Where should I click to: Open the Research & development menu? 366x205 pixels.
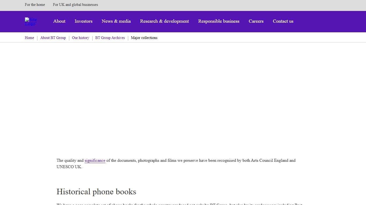pyautogui.click(x=164, y=21)
